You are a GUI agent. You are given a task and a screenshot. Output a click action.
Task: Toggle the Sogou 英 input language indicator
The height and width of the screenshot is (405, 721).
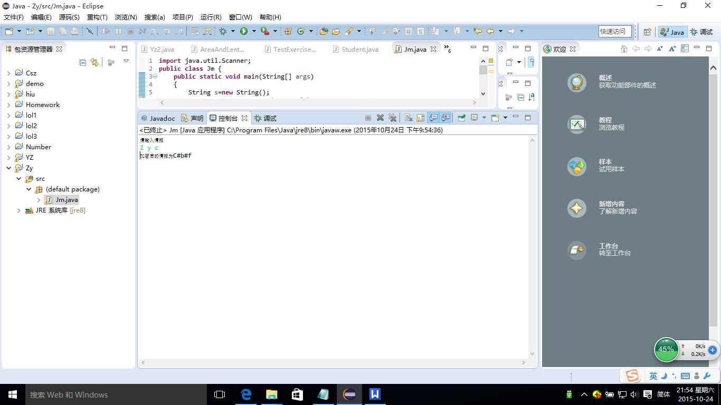point(653,376)
